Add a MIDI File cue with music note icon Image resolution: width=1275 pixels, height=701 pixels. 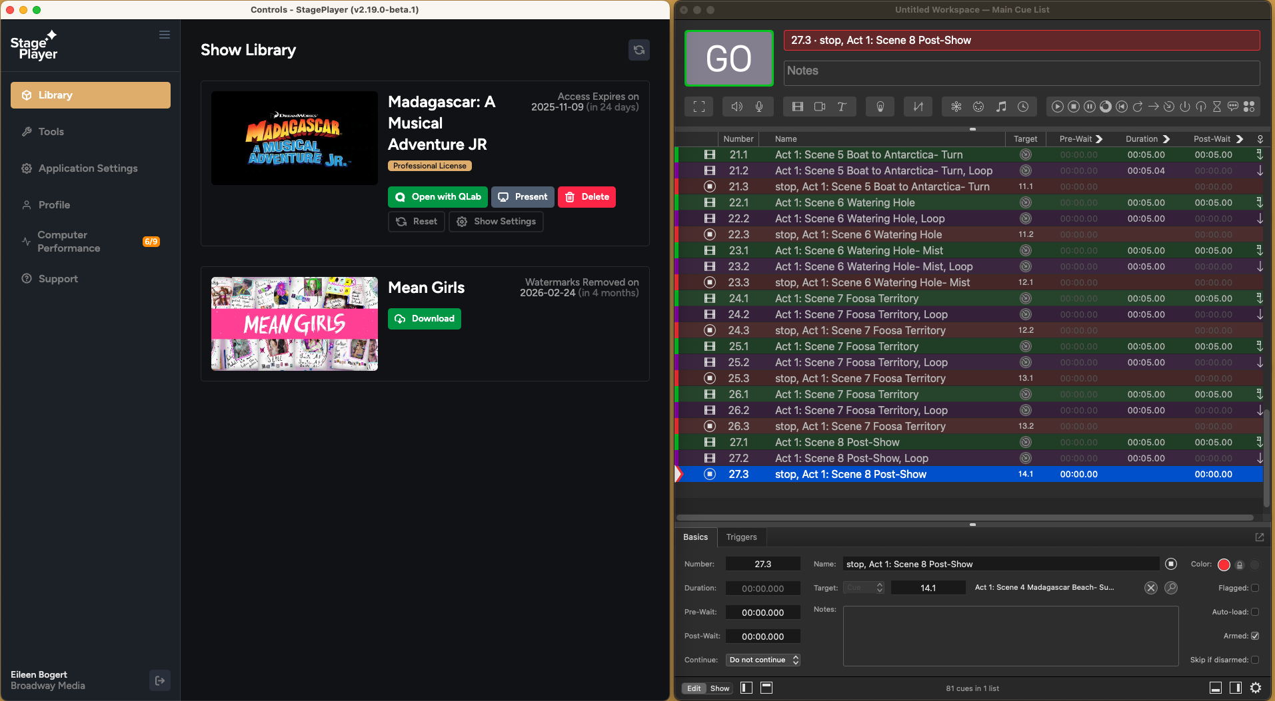1001,107
